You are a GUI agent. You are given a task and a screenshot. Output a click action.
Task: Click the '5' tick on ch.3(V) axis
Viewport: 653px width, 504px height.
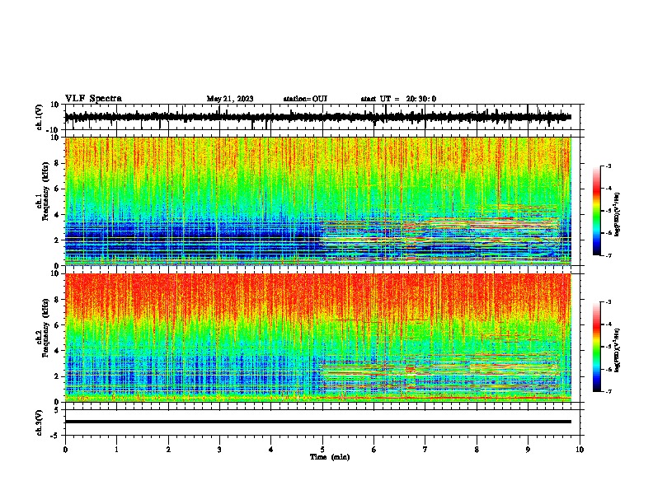click(x=57, y=409)
